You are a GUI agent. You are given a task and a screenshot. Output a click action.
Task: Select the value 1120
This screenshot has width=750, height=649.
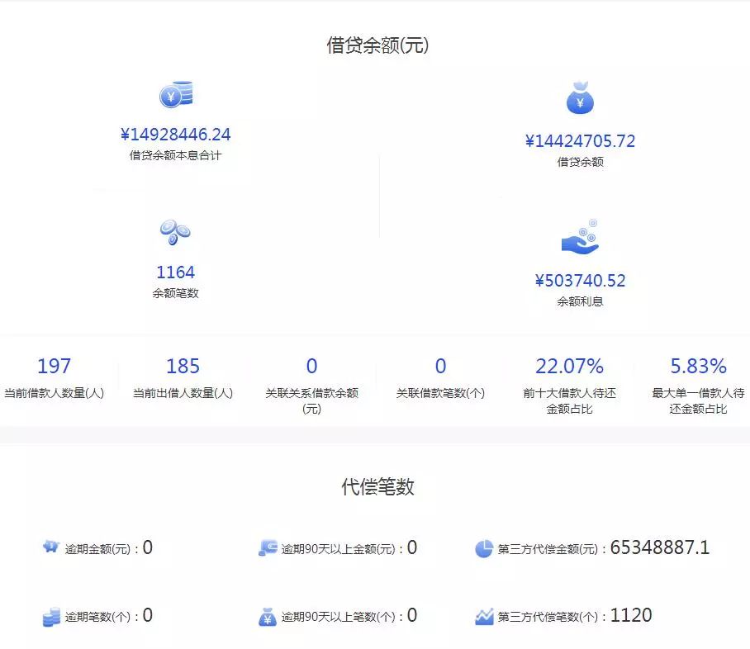coord(631,615)
